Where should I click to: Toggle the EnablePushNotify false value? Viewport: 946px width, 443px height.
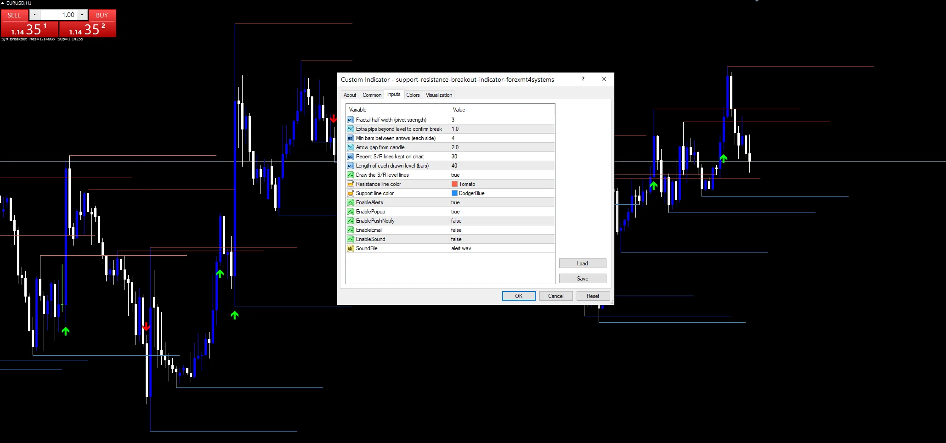pos(502,221)
